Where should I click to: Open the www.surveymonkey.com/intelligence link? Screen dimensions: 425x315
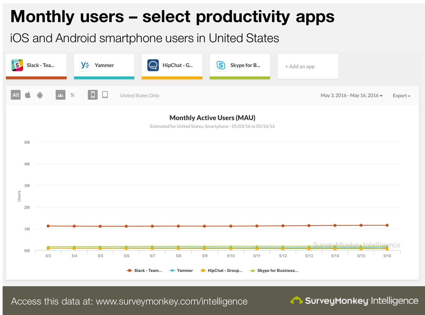click(172, 301)
